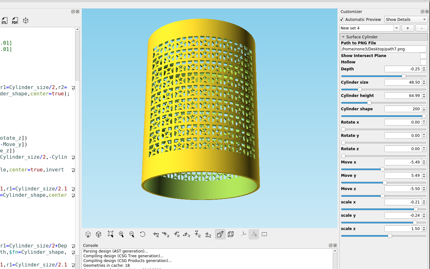Select the Zoom Out viewport icon
The width and height of the screenshot is (430, 269).
tap(132, 234)
